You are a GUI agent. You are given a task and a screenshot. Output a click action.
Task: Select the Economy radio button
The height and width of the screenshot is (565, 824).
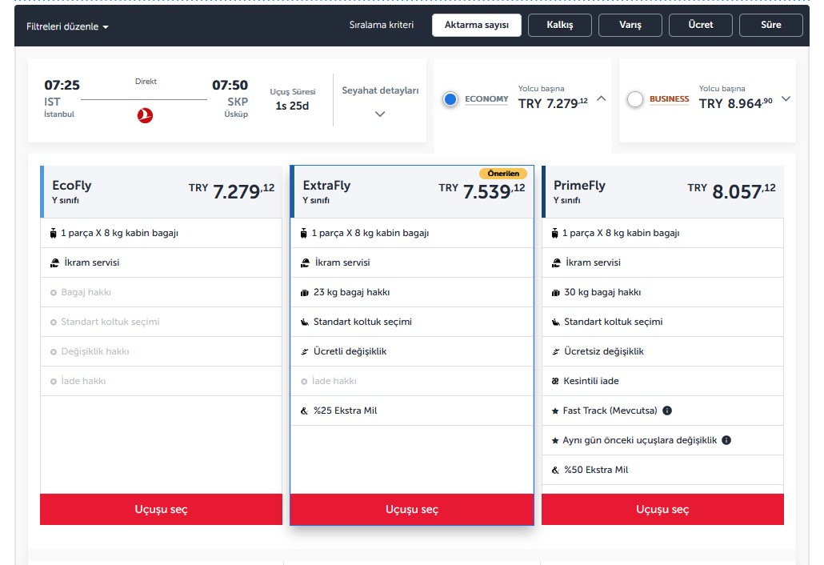tap(450, 98)
